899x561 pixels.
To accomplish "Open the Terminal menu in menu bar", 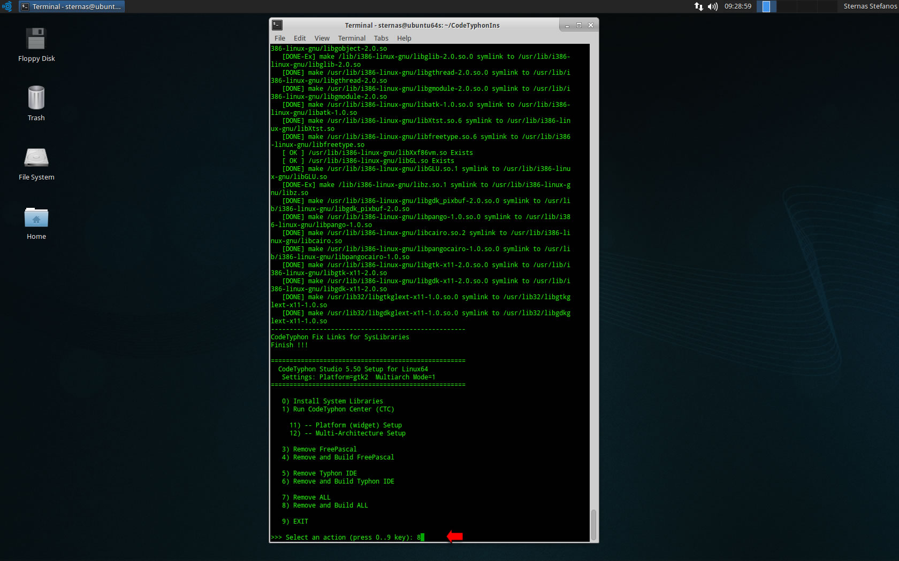I will click(x=352, y=38).
